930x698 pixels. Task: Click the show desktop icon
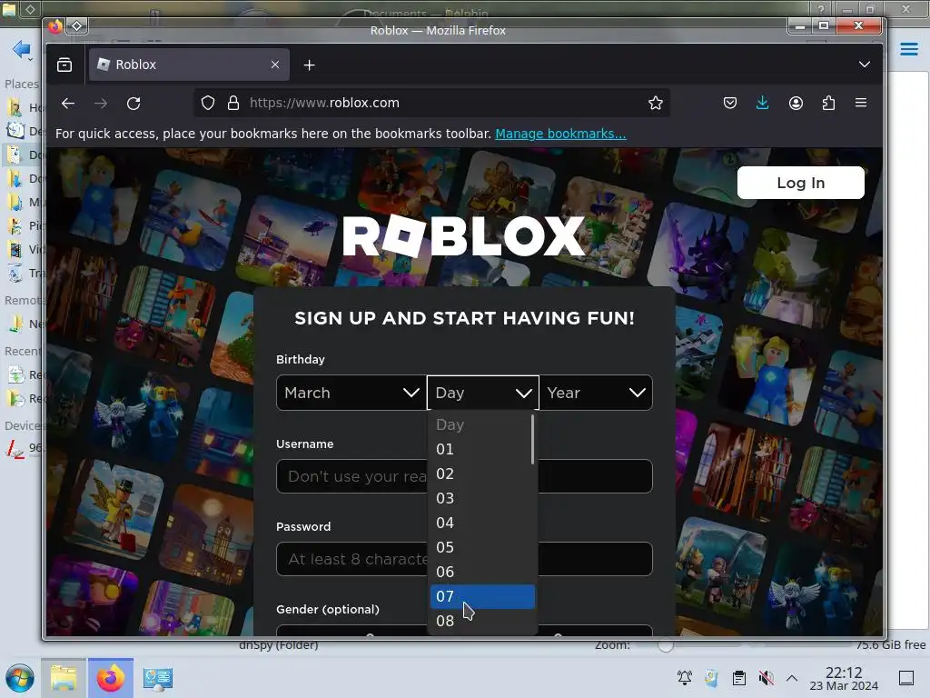(906, 678)
